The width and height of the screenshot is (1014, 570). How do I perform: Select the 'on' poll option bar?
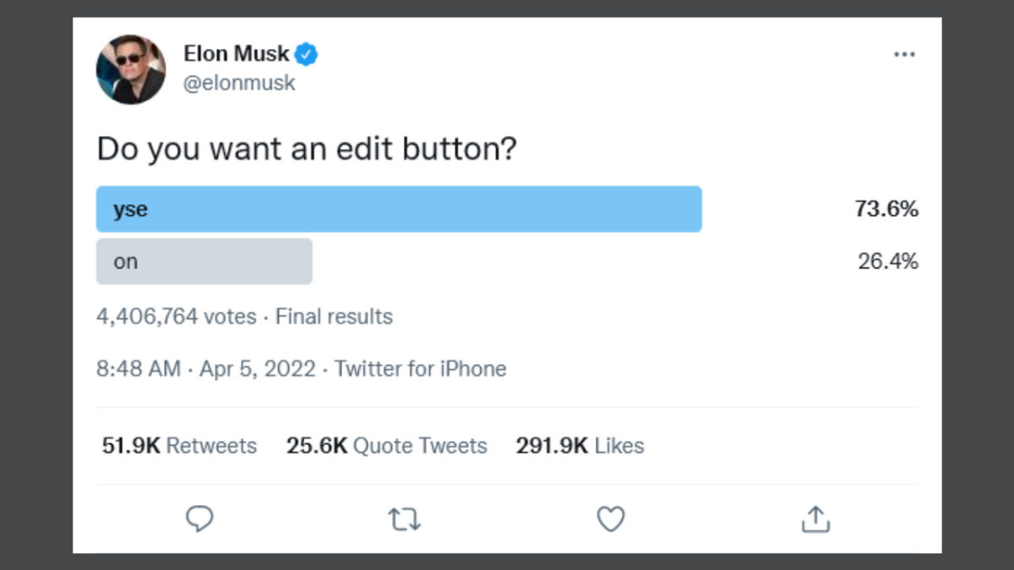coord(204,261)
